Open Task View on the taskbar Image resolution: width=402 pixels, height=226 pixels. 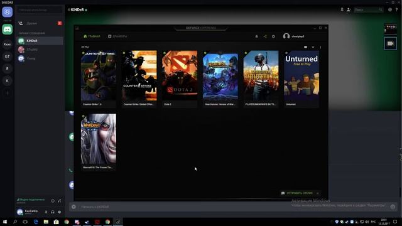(x=25, y=222)
